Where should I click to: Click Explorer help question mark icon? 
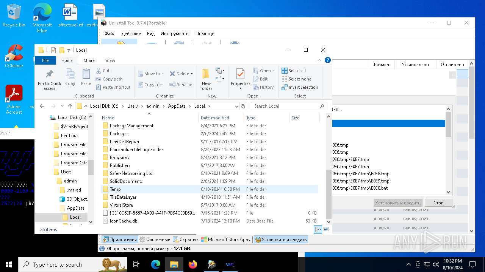(x=328, y=60)
